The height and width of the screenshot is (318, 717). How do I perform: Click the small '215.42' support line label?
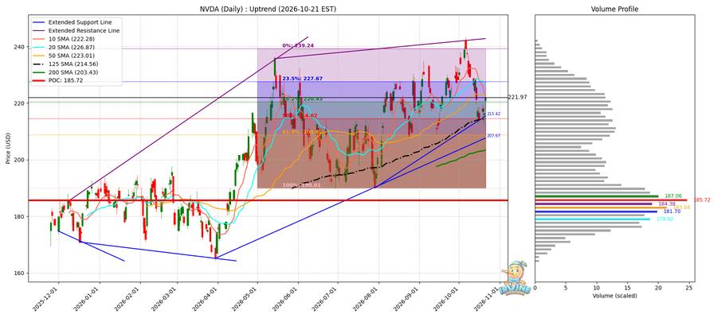point(493,114)
